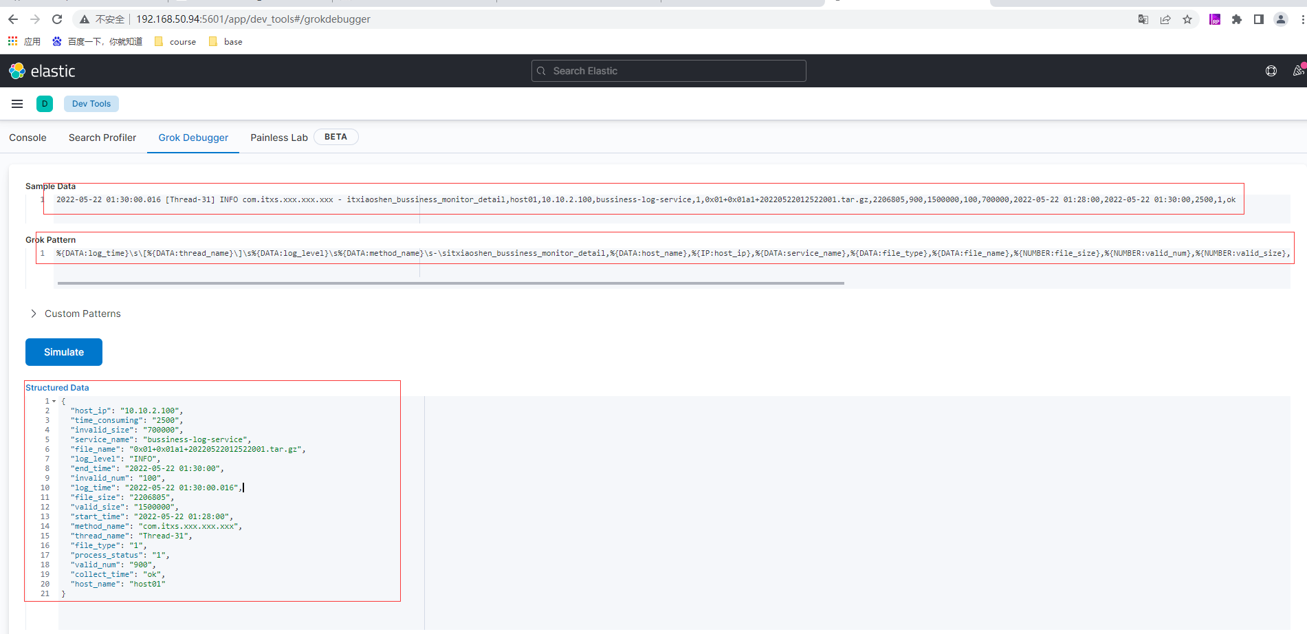Click the "host_ip" line in output
The height and width of the screenshot is (634, 1307).
127,411
